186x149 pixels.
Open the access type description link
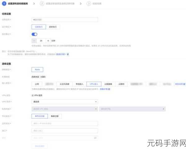tap(179, 84)
